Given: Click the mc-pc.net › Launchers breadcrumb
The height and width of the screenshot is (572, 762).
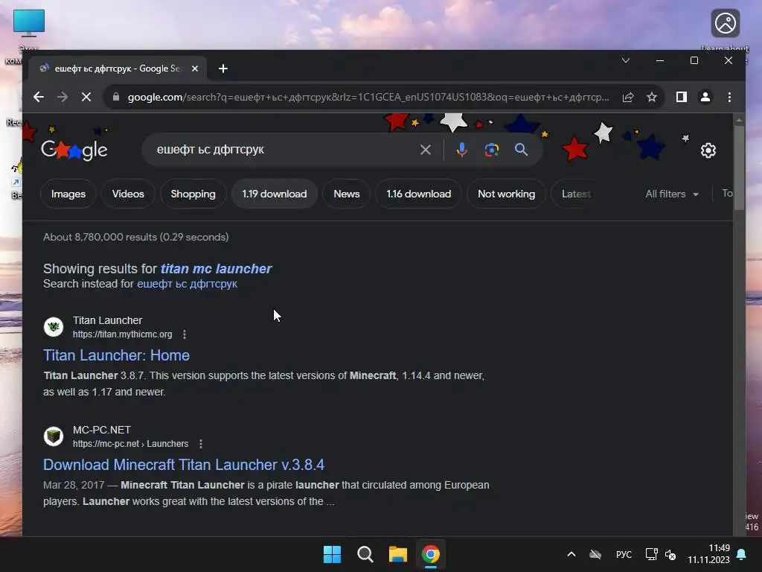Looking at the screenshot, I should 131,444.
